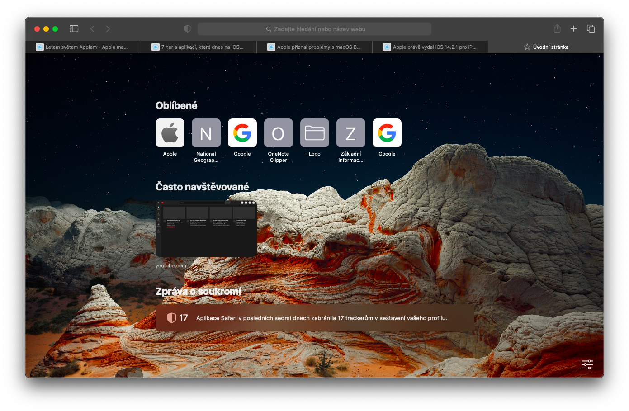Open the National Geographic favorite
This screenshot has height=411, width=629.
pos(206,133)
